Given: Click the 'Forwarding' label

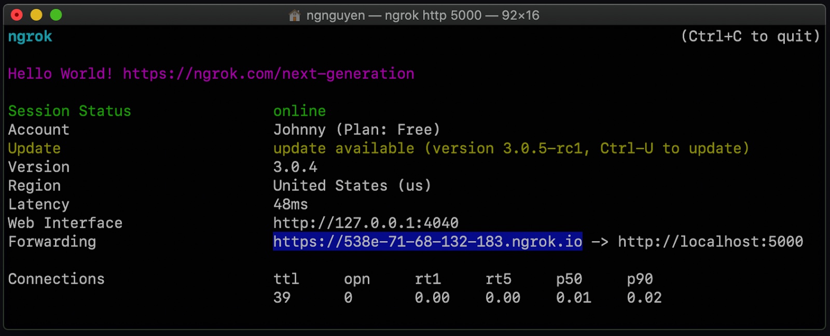Looking at the screenshot, I should pos(52,242).
